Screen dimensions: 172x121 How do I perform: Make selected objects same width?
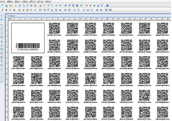75,10
